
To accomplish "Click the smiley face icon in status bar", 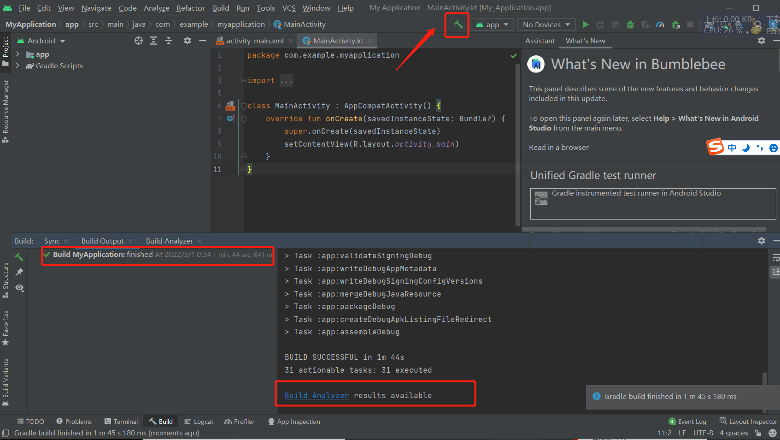I will pyautogui.click(x=773, y=433).
